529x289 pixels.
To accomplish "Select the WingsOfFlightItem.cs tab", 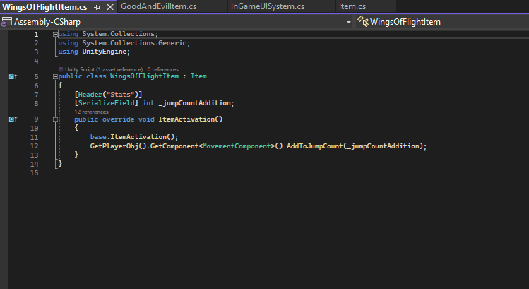I will click(44, 7).
